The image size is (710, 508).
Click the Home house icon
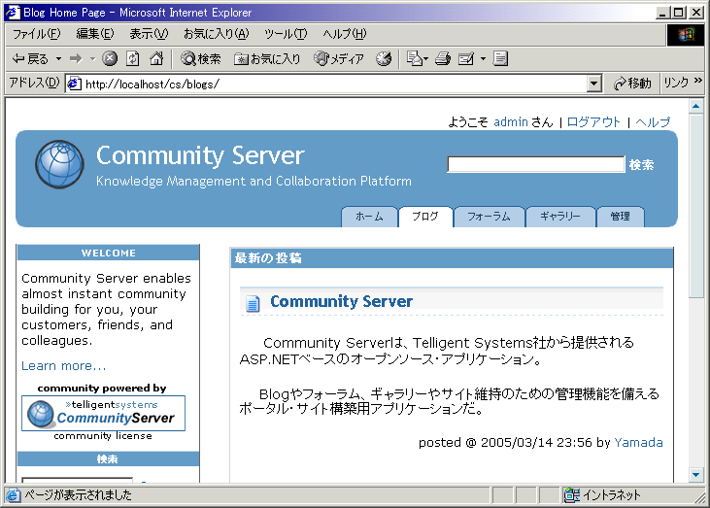[x=156, y=58]
